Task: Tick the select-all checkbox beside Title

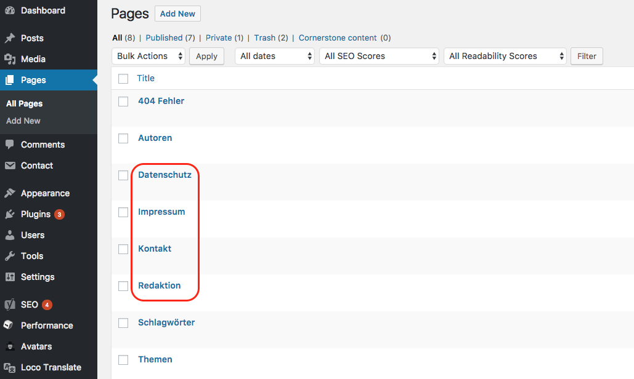Action: (x=123, y=79)
